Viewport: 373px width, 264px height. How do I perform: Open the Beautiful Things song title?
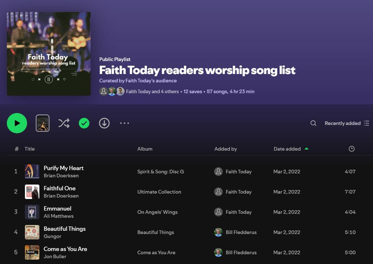pos(65,229)
